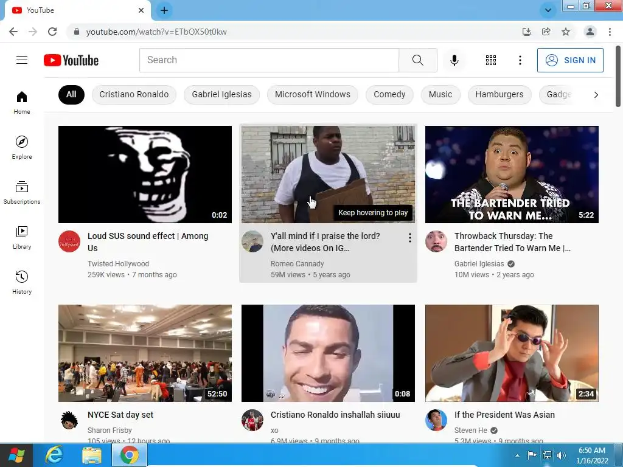Open NYCE Sat day set title
The image size is (623, 467).
[120, 415]
